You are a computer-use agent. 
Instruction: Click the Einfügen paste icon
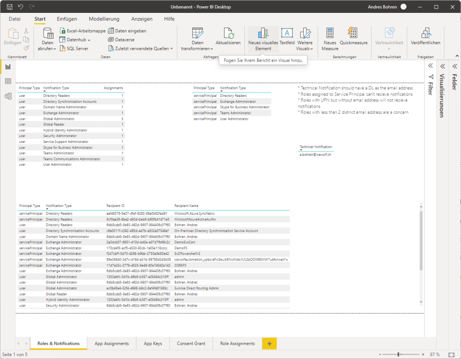(x=12, y=37)
